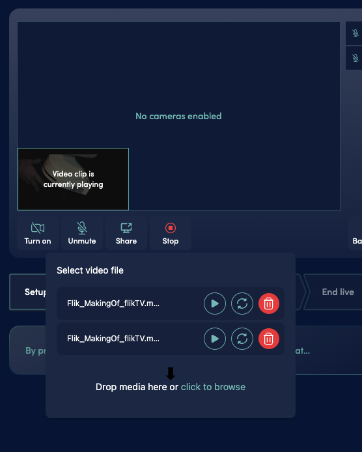Loop the second Flik_MakingOf_flikTV video file

(242, 339)
